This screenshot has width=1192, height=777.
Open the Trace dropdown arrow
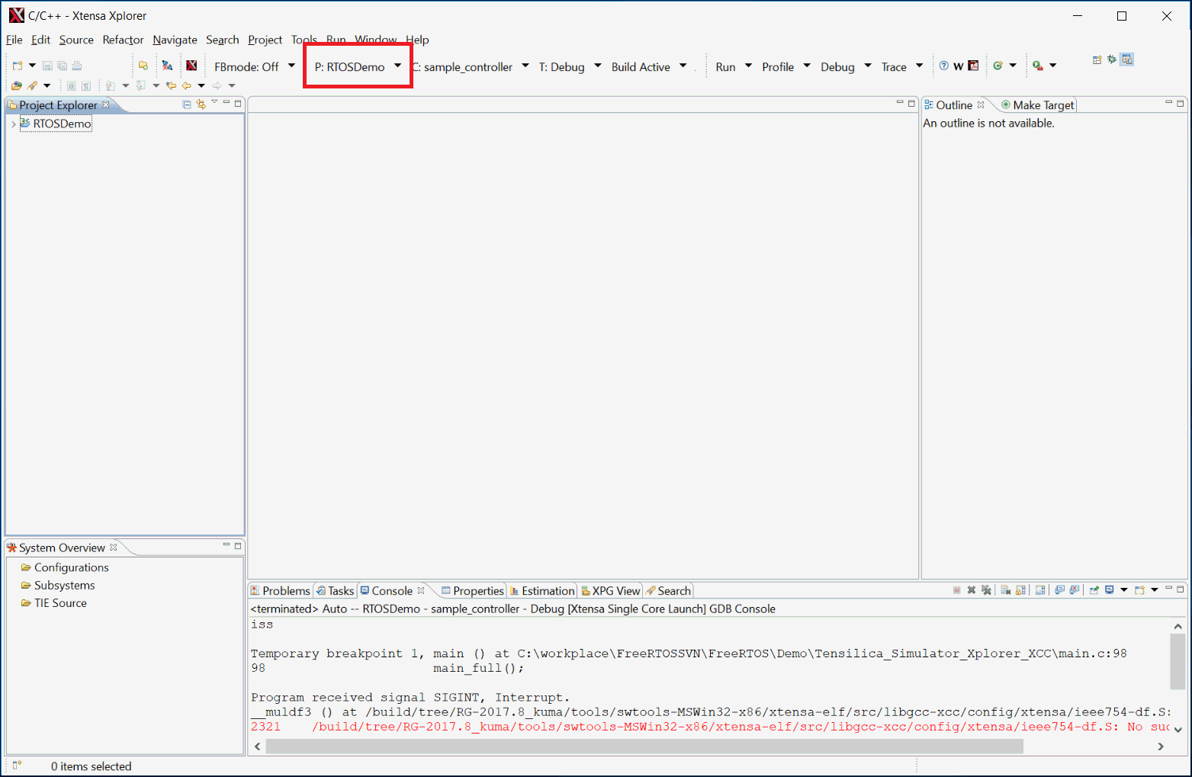click(920, 66)
